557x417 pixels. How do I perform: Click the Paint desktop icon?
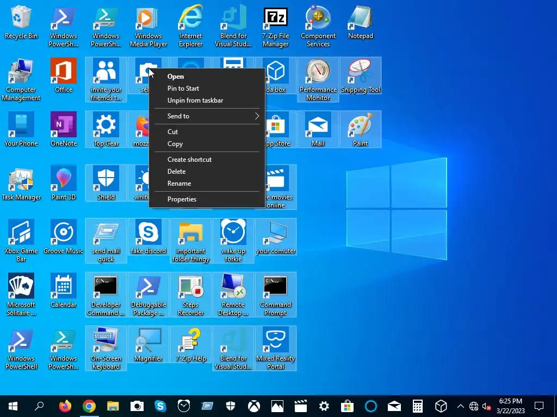coord(361,129)
